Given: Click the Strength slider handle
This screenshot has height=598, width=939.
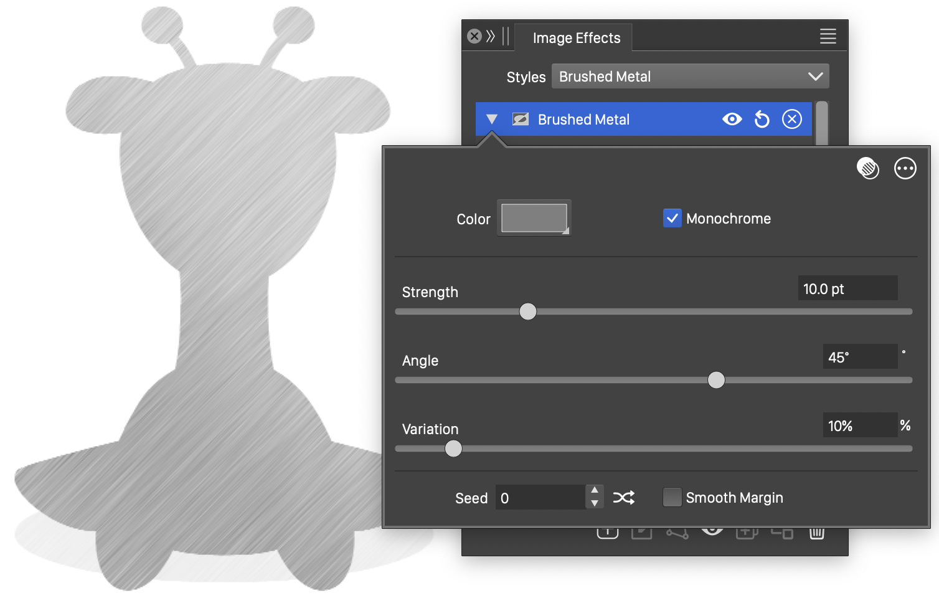Looking at the screenshot, I should (527, 311).
